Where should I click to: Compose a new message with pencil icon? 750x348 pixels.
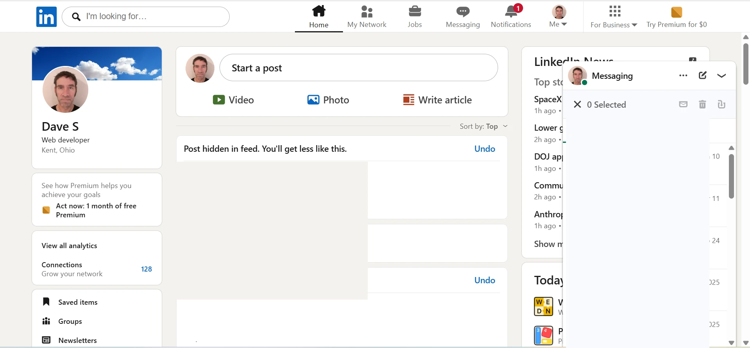pyautogui.click(x=702, y=75)
